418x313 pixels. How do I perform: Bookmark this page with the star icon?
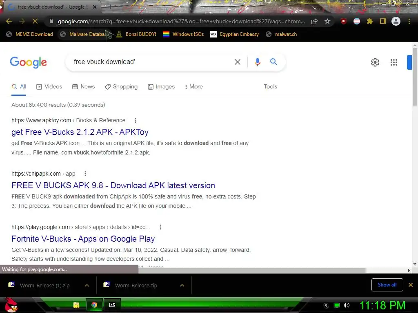[x=327, y=21]
